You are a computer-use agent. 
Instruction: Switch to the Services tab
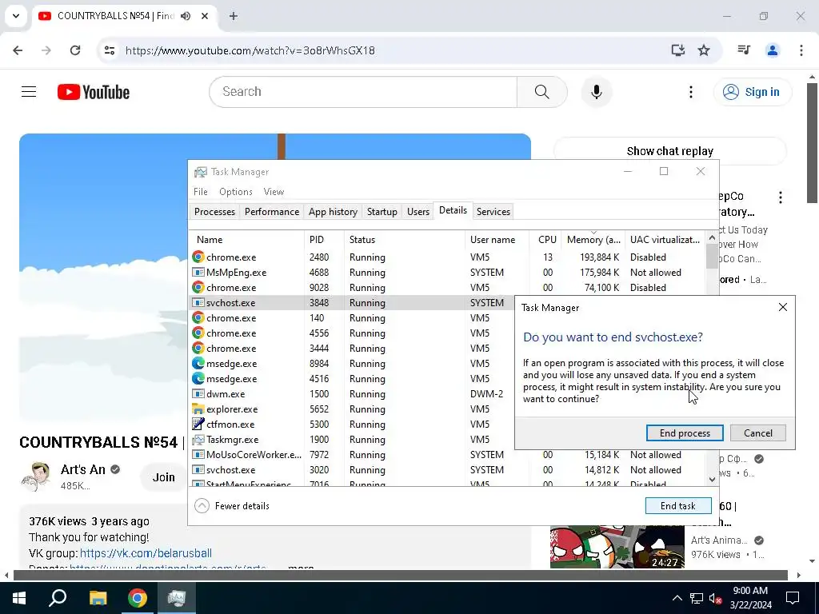pyautogui.click(x=493, y=211)
